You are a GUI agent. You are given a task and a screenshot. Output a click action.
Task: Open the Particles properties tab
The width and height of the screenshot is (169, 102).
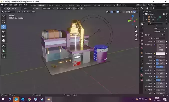[x=142, y=60]
